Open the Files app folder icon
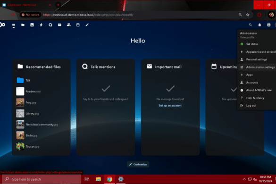Image resolution: width=276 pixels, height=184 pixels. coord(23,25)
